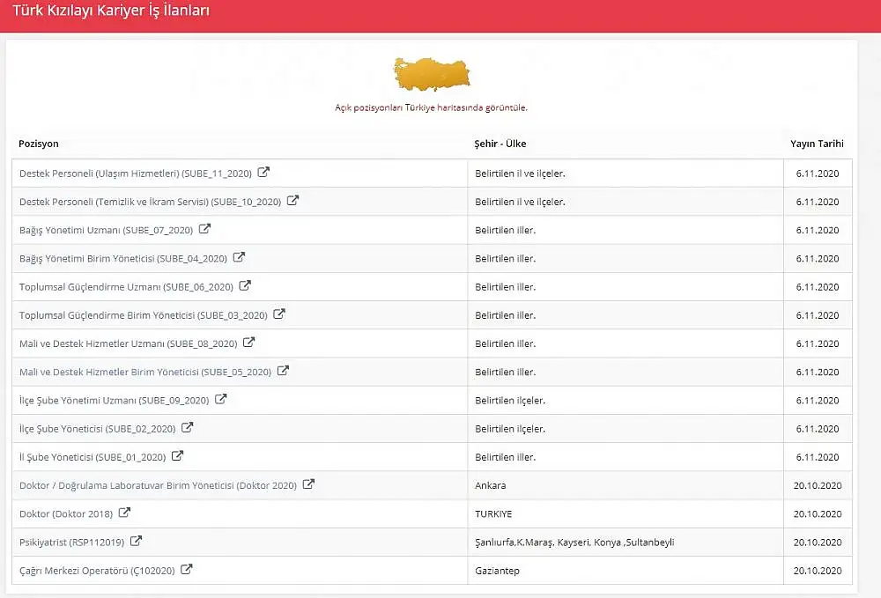The image size is (881, 598).
Task: Open Psikiyatrist (RSP112019) job posting
Action: (72, 543)
